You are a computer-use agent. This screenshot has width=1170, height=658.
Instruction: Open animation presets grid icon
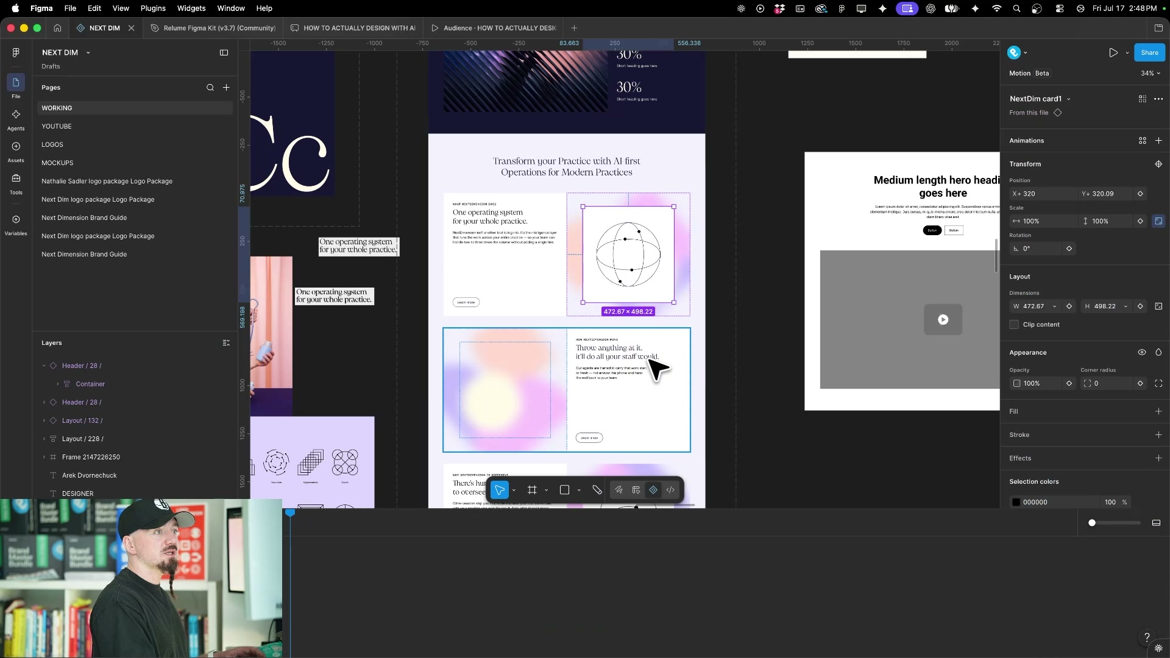1143,141
